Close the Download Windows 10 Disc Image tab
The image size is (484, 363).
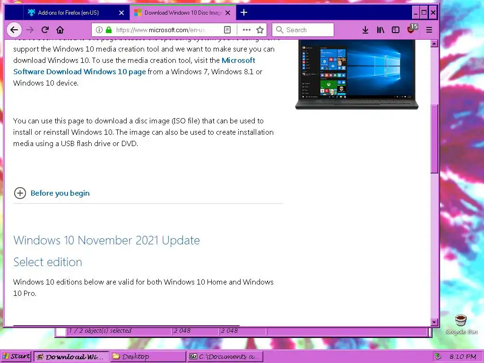[228, 13]
